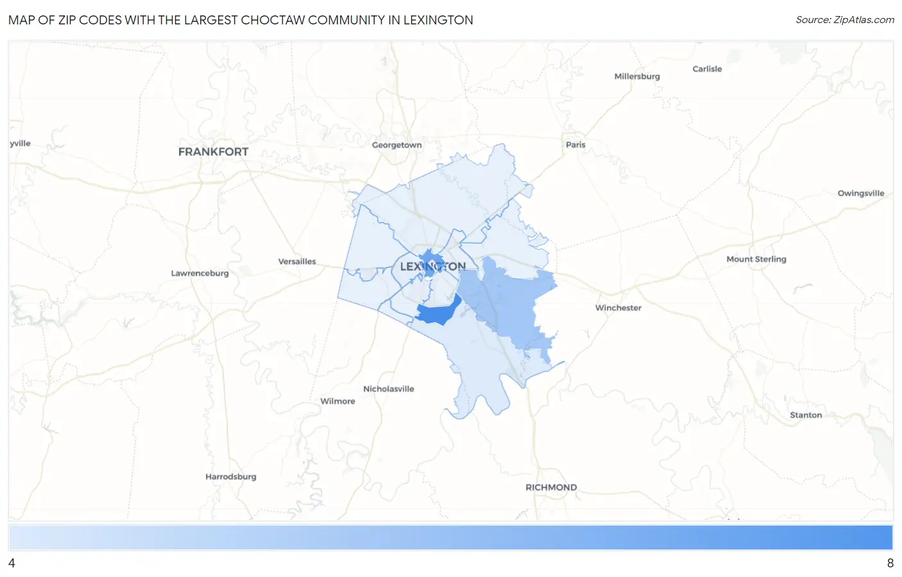The image size is (902, 577).
Task: Click the Harrodsburg label
Action: coord(231,477)
